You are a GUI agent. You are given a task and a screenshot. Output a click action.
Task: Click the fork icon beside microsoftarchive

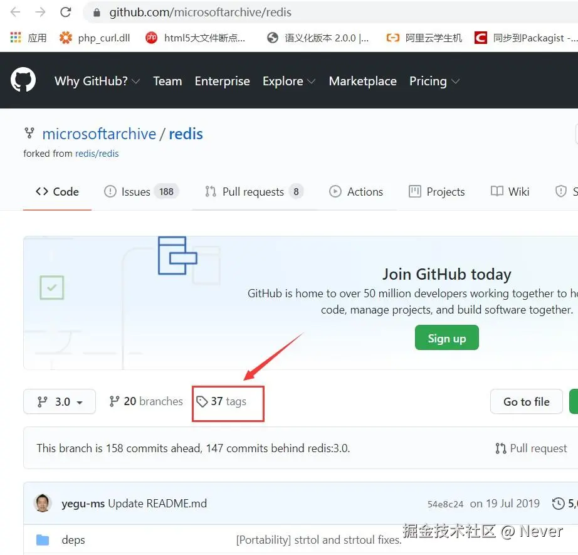point(29,133)
